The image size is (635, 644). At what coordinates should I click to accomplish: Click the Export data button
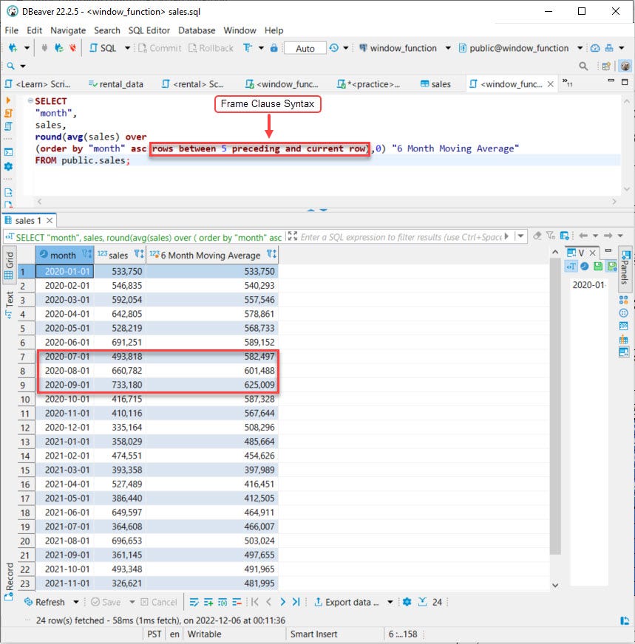pyautogui.click(x=347, y=602)
